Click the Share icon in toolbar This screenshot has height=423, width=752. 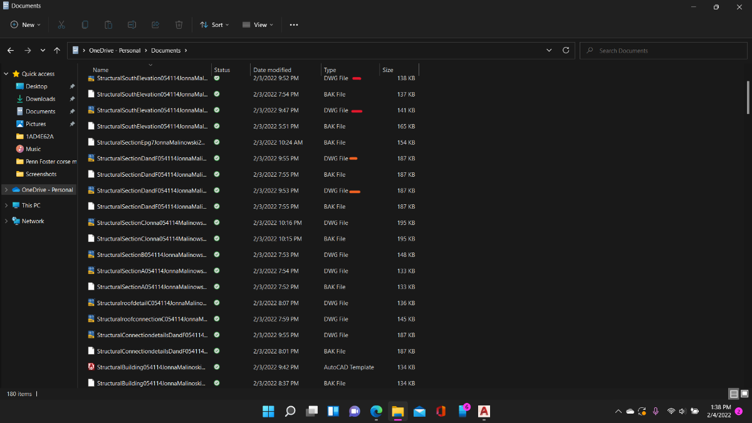pos(155,25)
